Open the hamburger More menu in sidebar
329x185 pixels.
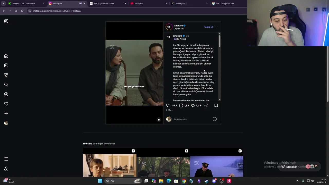pos(6,159)
